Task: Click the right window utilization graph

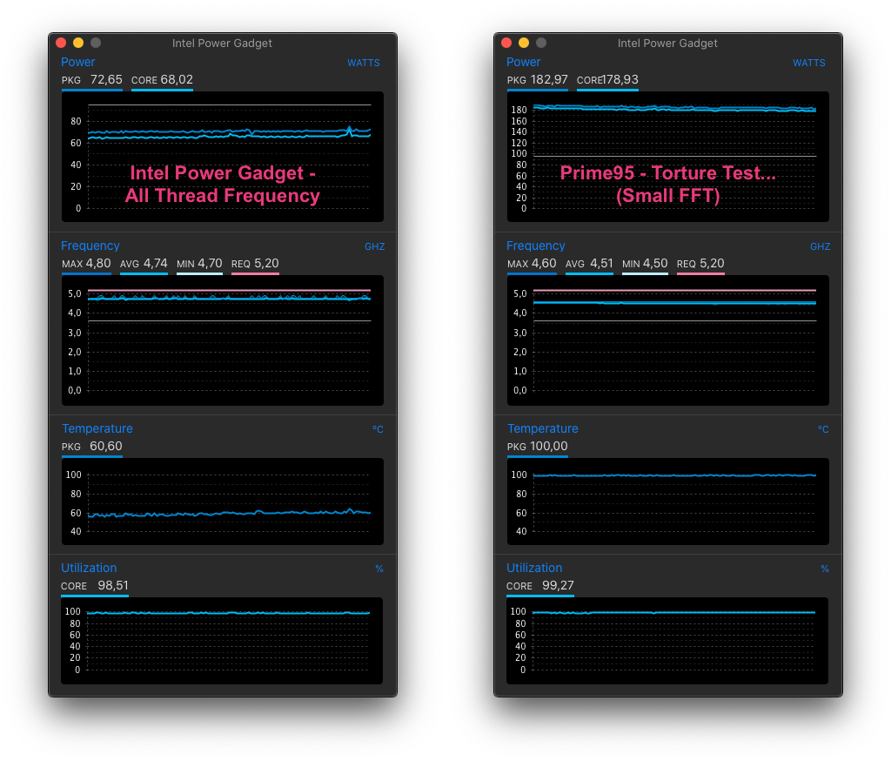Action: pos(667,641)
